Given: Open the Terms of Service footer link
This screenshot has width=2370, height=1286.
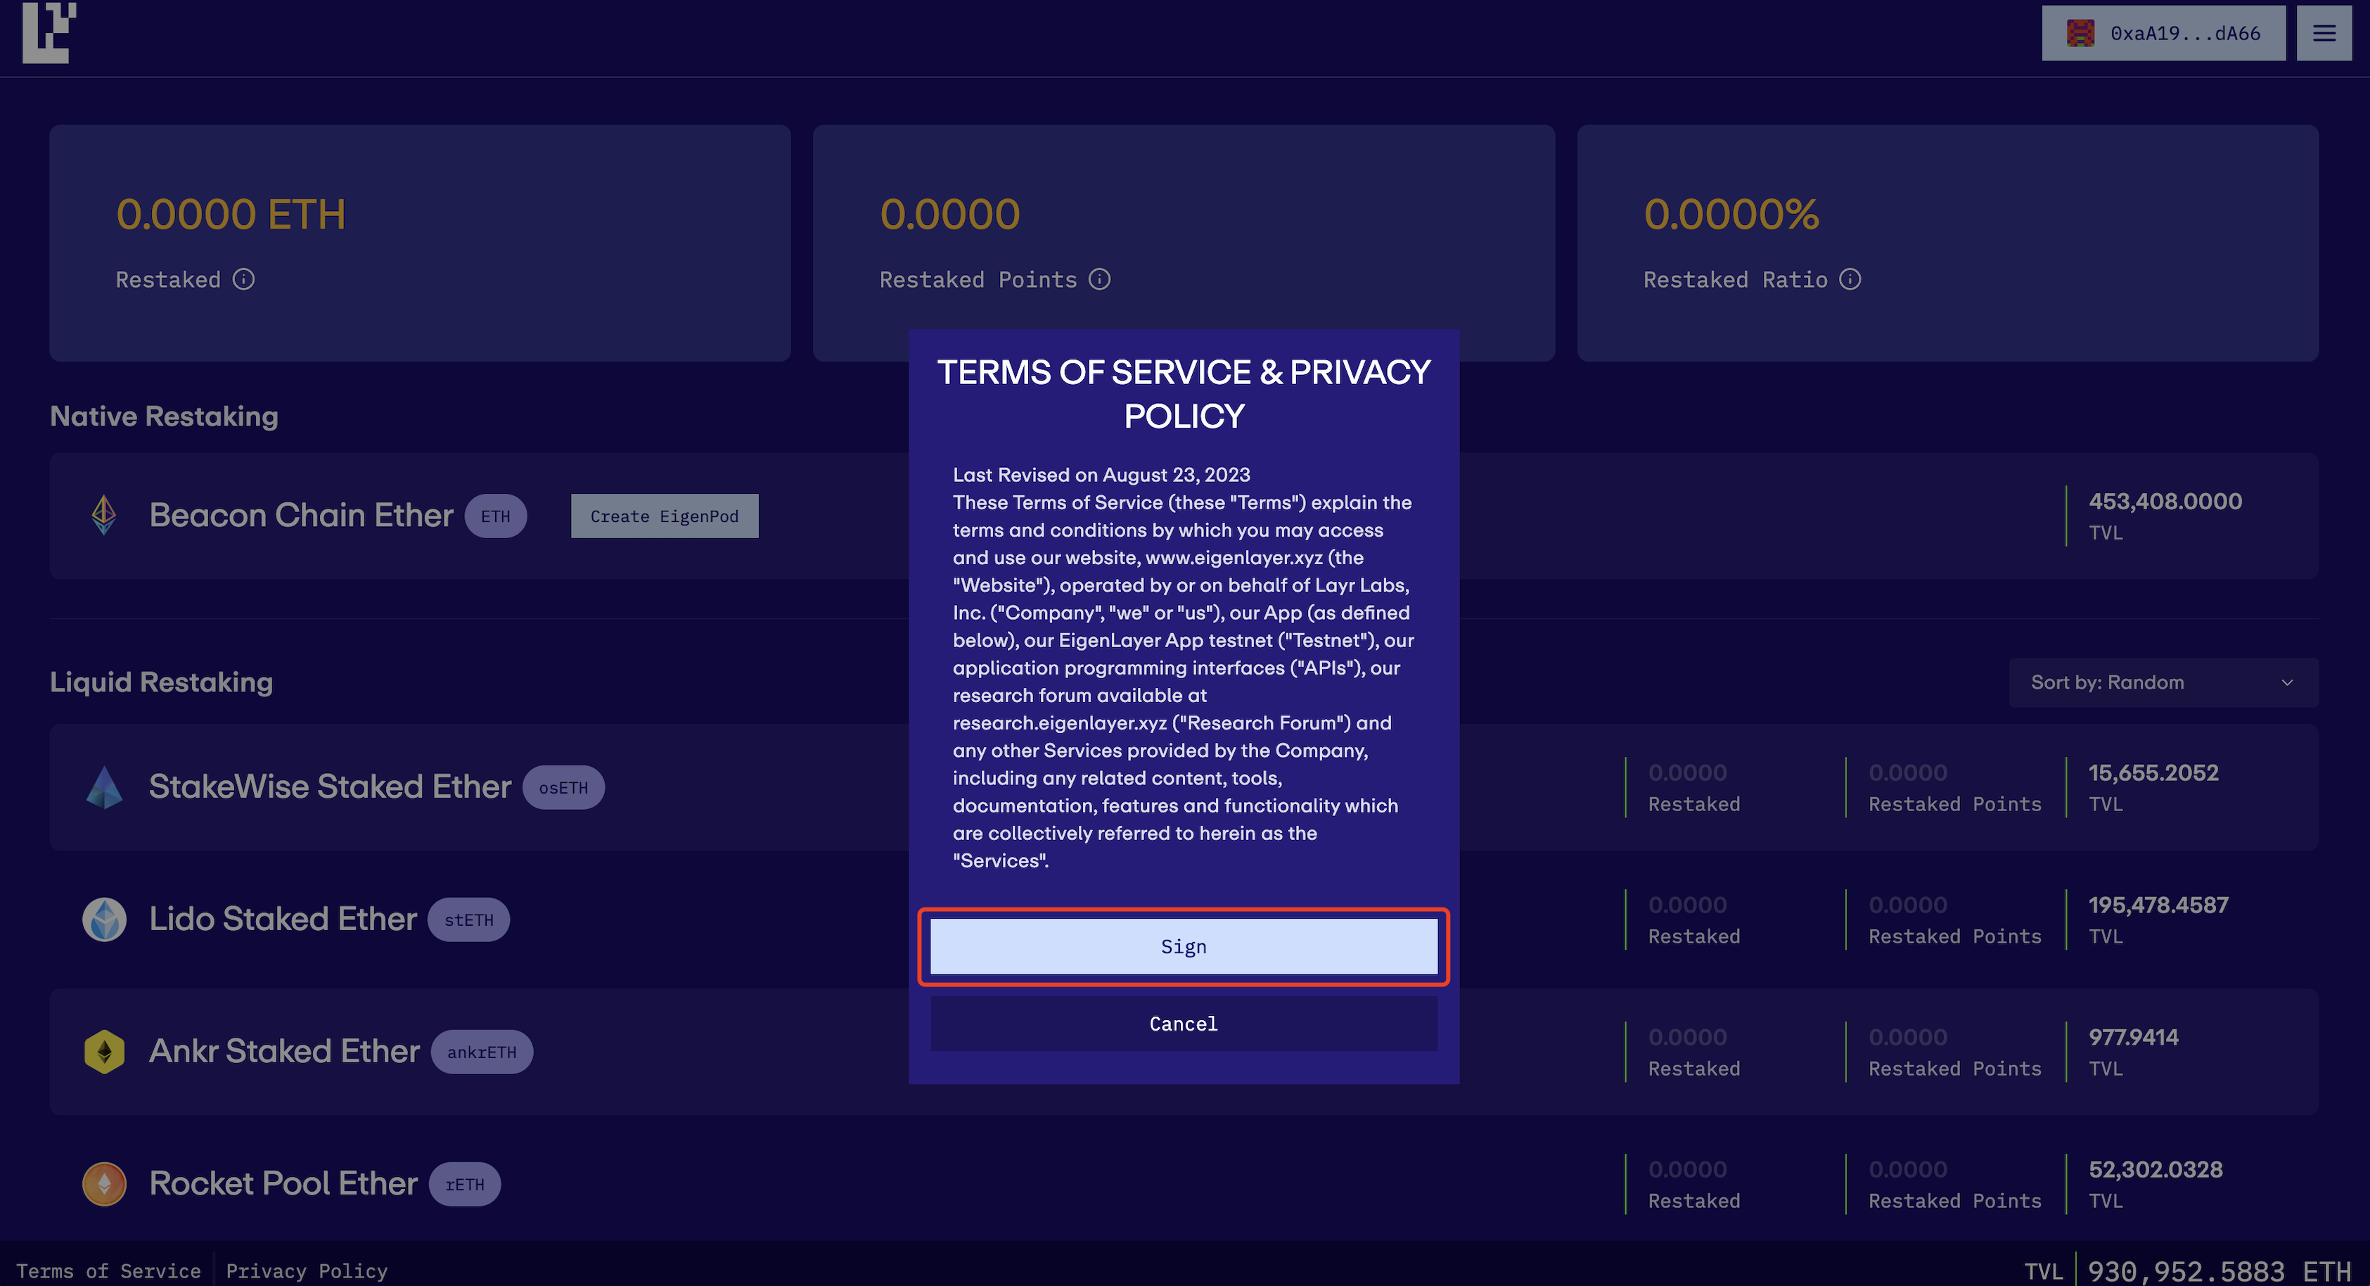Looking at the screenshot, I should [x=110, y=1271].
